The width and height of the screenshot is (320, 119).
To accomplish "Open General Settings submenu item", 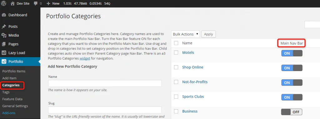I will 15,106.
